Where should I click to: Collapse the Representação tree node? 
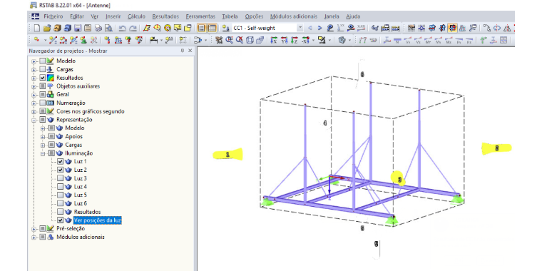click(34, 120)
